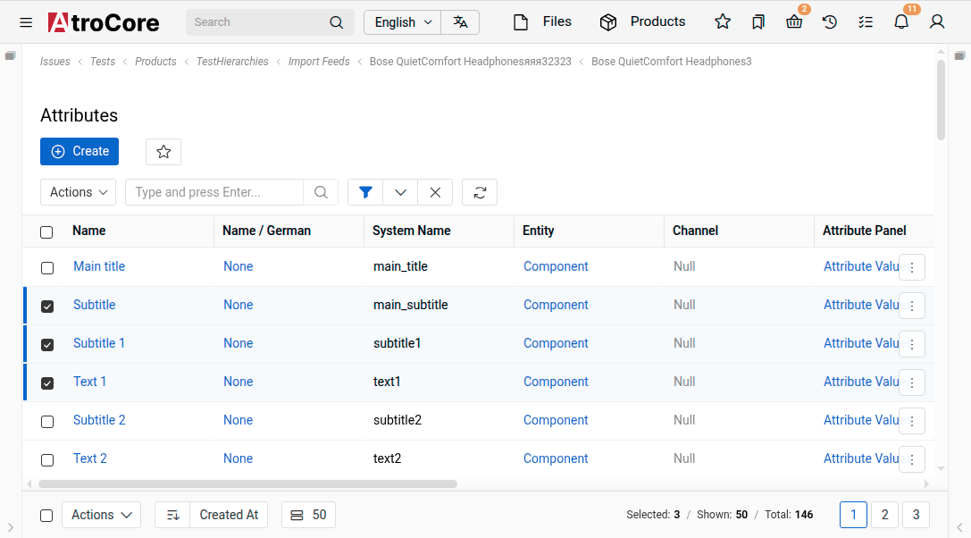Click the 'Type and press Enter' filter field

(214, 192)
